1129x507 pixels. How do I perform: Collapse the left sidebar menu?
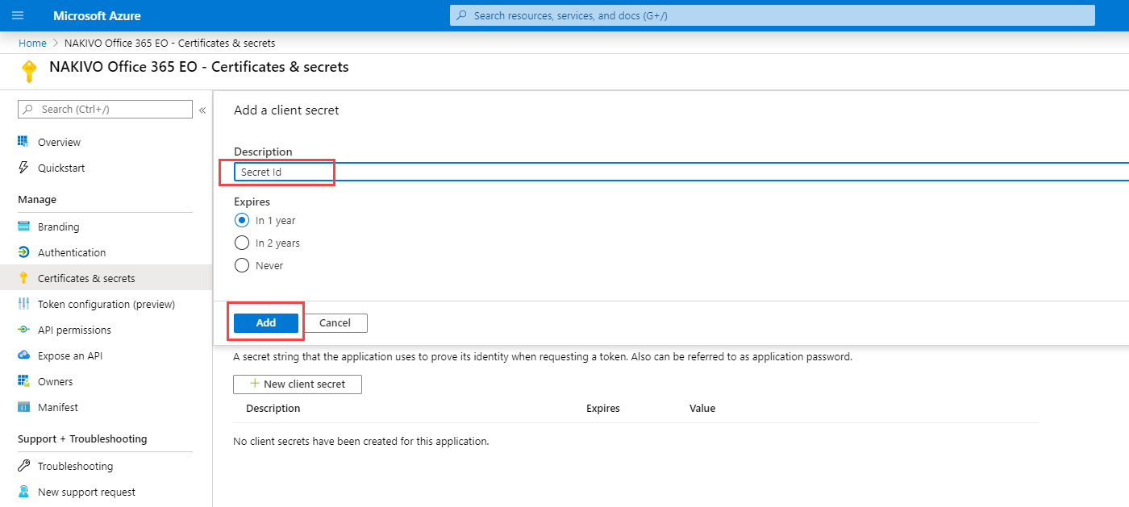click(x=202, y=110)
